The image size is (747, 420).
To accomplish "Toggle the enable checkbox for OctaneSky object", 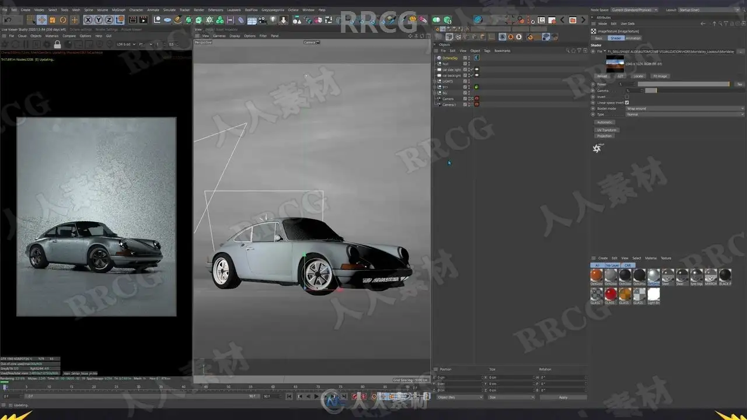I will point(465,58).
